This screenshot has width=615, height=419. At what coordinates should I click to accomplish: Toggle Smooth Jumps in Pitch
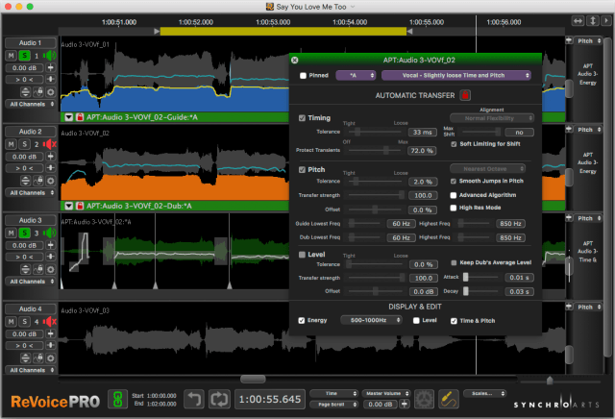coord(454,181)
